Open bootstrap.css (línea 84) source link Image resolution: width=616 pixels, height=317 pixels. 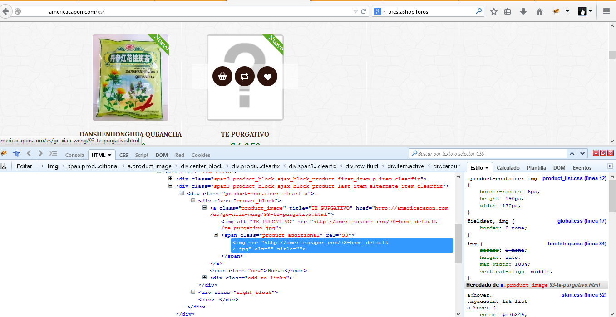[577, 244]
